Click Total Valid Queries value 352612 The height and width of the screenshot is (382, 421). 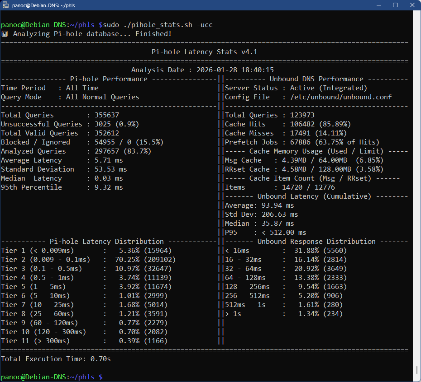click(x=106, y=133)
